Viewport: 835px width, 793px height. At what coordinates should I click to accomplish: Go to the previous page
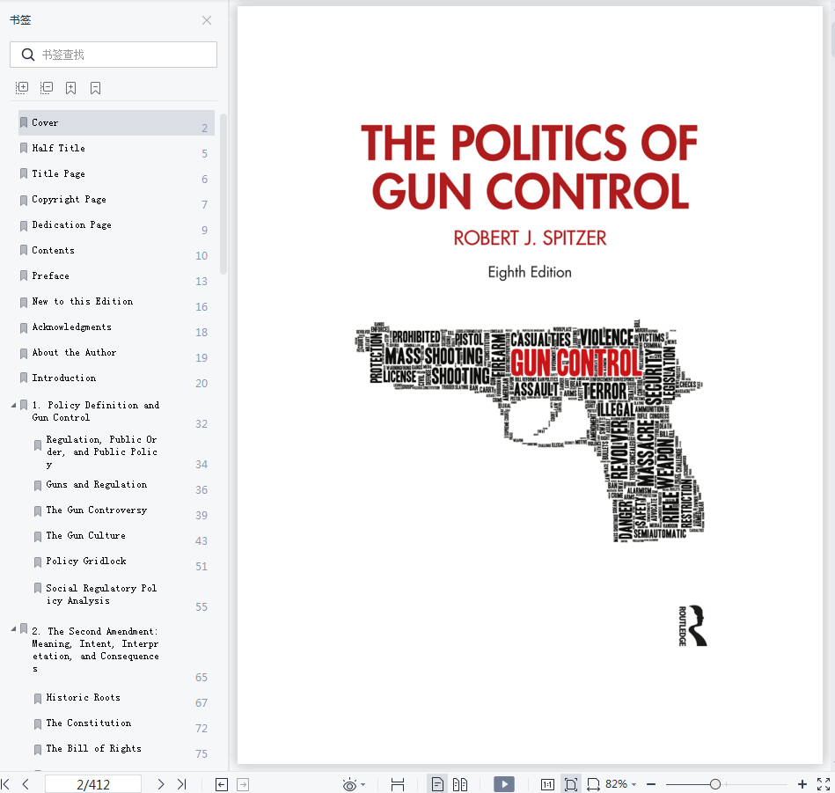pos(26,784)
